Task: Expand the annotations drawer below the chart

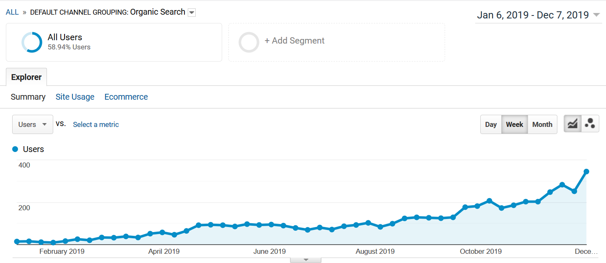Action: click(x=306, y=260)
